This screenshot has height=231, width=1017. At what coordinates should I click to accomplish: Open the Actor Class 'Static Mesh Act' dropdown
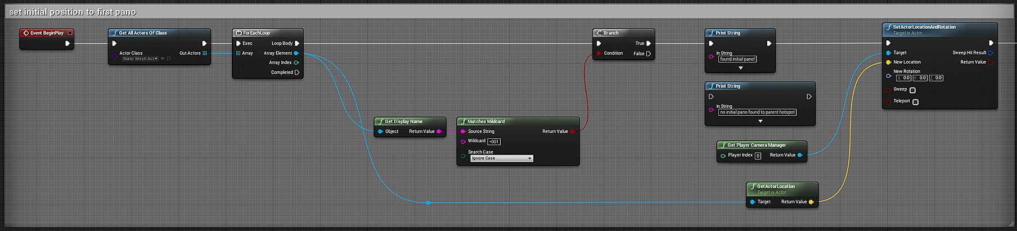(139, 58)
